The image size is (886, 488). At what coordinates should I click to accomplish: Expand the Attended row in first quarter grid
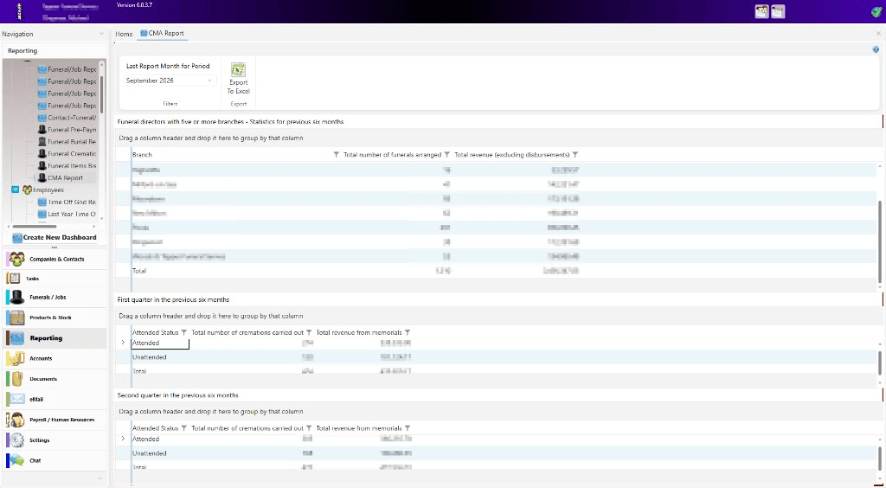point(123,343)
